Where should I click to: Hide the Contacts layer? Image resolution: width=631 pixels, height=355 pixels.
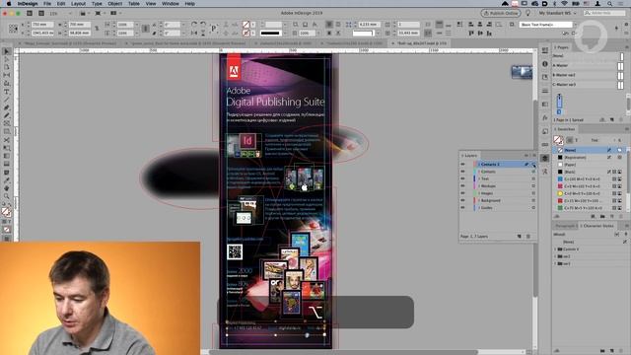tap(462, 172)
